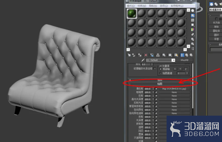Uncheck 反射 map checkbox

156,96
